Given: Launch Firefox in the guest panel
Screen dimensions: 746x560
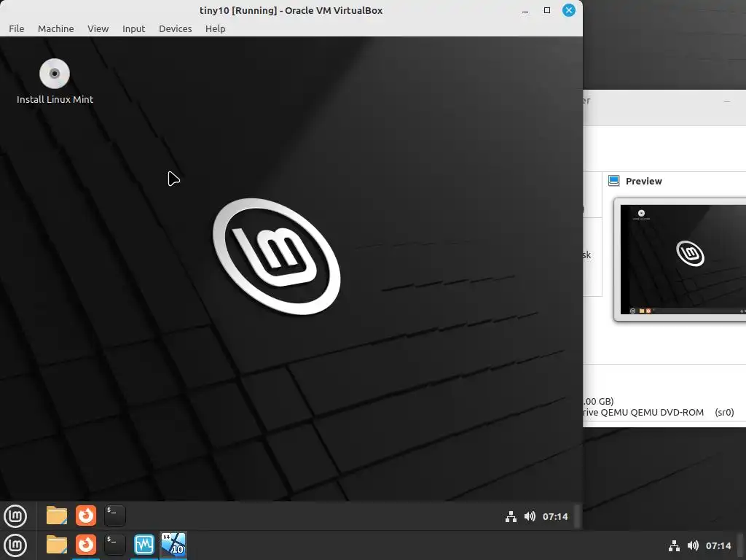Looking at the screenshot, I should coord(86,516).
